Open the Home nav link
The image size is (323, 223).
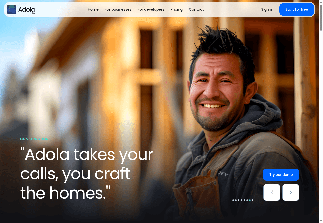[93, 9]
